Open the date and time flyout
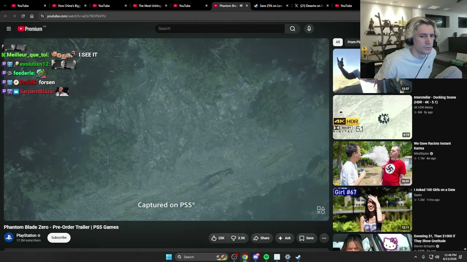 point(450,257)
